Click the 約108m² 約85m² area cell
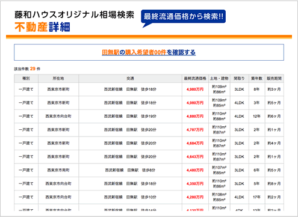Image resolution: width=298 pixels, height=217 pixels. click(219, 197)
